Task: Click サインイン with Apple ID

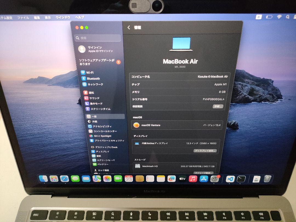Action: [x=95, y=49]
